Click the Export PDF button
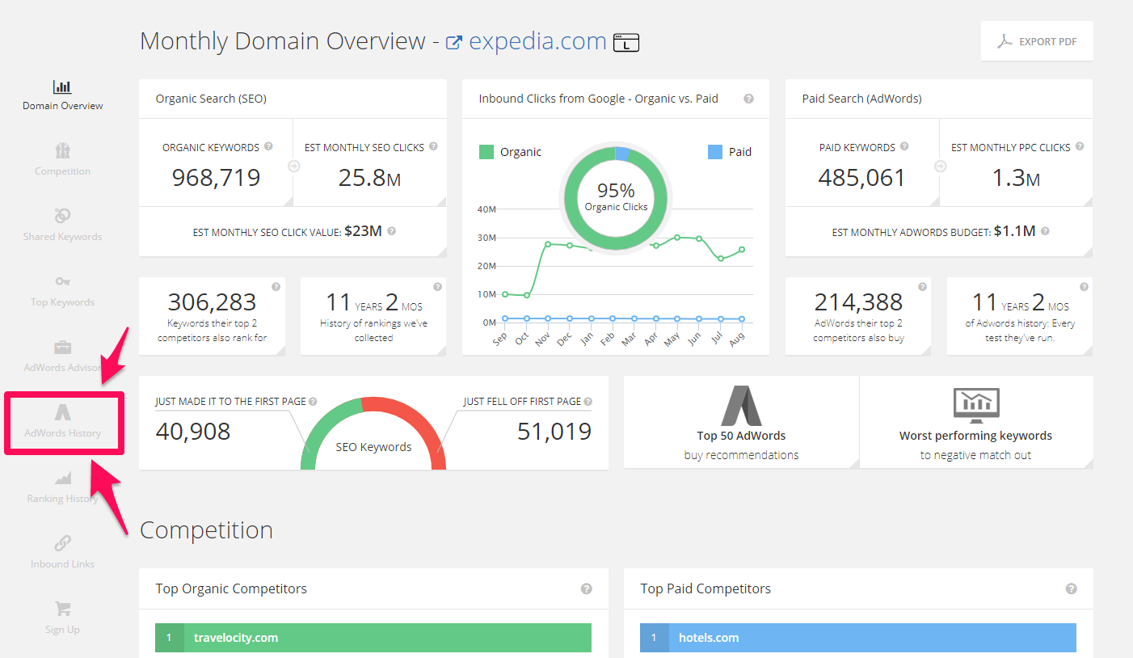The height and width of the screenshot is (658, 1133). tap(1037, 41)
